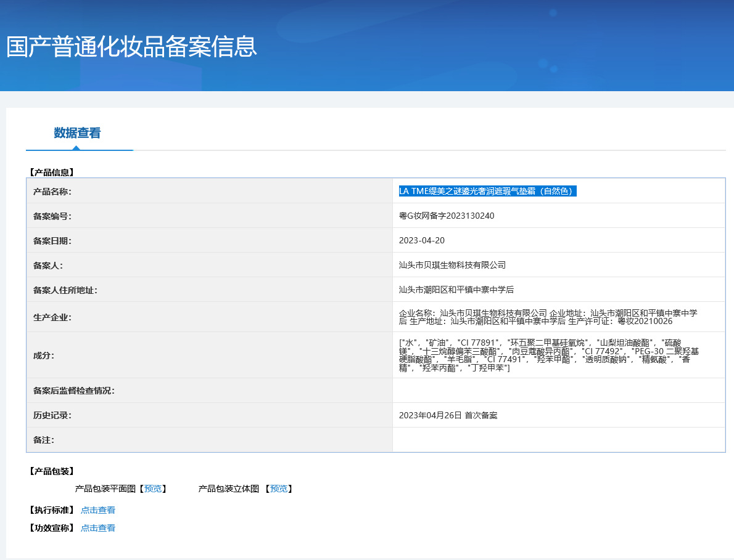The height and width of the screenshot is (560, 734).
Task: Click the 粤G妆网备字2023130240 filing number
Action: pyautogui.click(x=447, y=216)
